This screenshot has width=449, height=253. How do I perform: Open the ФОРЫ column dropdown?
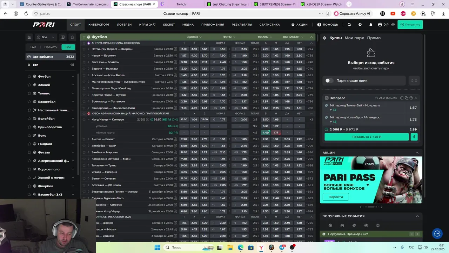(x=229, y=37)
